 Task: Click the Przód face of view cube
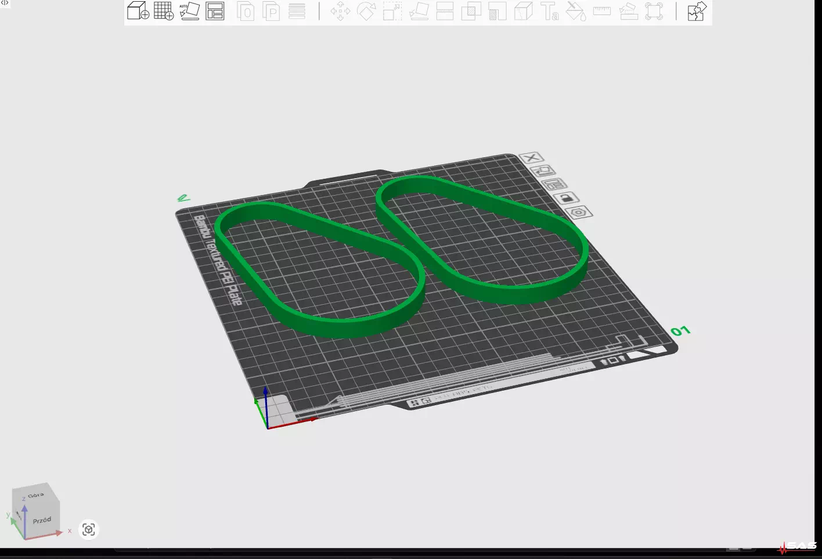click(42, 520)
